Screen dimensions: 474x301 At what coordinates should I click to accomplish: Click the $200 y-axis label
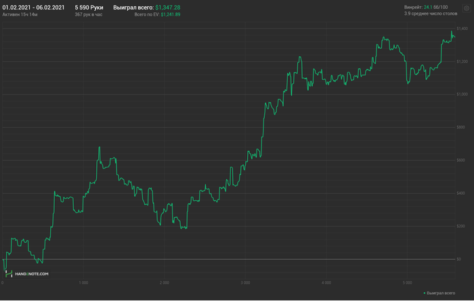[461, 226]
